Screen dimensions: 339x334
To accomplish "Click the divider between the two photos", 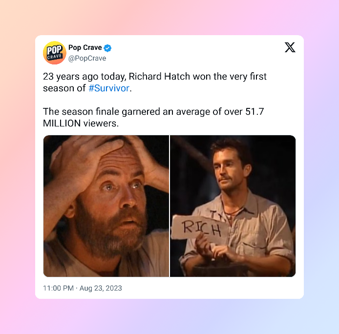I will (x=169, y=206).
